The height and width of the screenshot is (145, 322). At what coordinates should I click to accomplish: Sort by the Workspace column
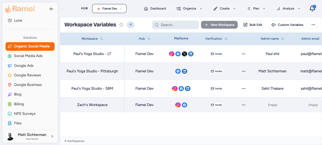101,39
